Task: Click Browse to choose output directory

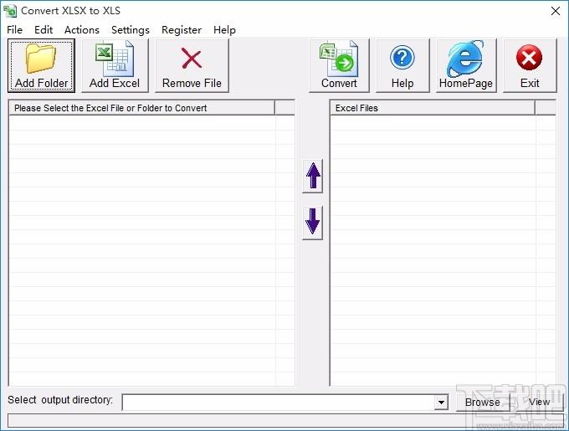Action: (x=482, y=403)
